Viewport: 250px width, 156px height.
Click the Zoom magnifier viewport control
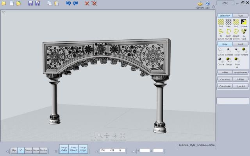click(x=100, y=137)
